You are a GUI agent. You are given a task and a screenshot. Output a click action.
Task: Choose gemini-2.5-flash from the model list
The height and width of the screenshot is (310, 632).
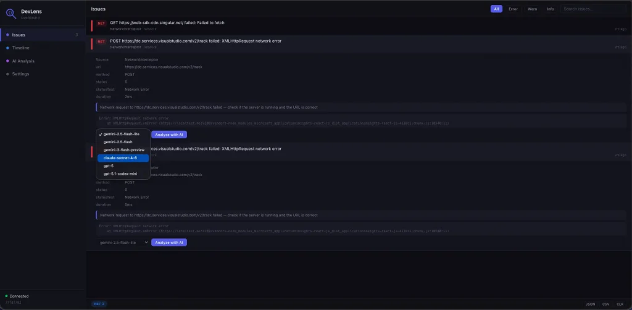(123, 142)
